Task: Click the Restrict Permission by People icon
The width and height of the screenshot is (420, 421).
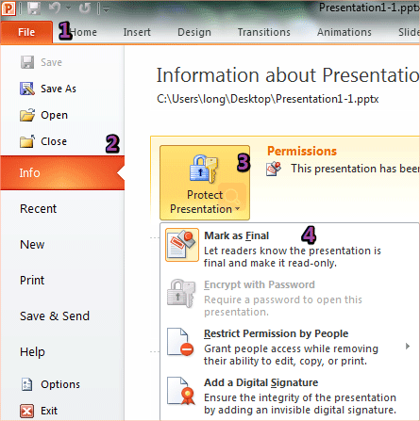Action: click(180, 342)
